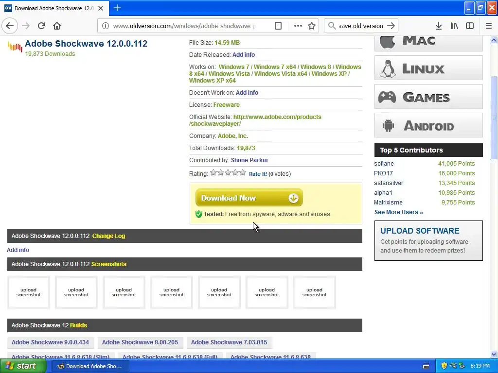Click first upload screenshot thumbnail
Viewport: 498px width, 373px height.
coord(29,292)
